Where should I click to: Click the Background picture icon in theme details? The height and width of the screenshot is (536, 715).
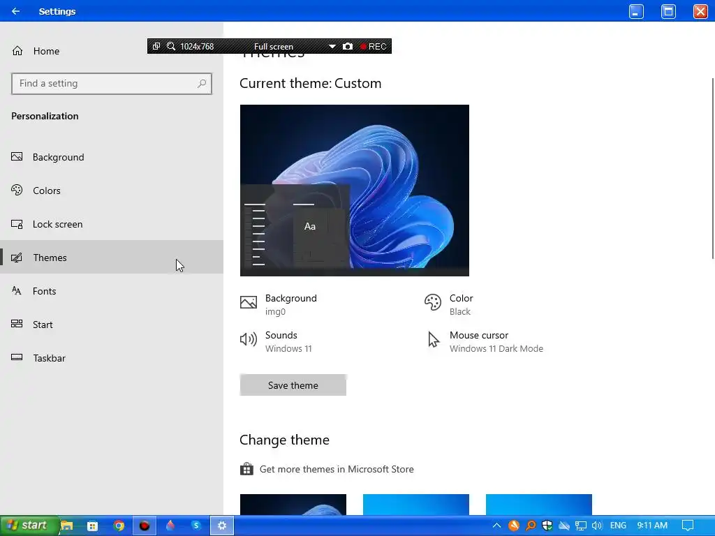pos(249,302)
